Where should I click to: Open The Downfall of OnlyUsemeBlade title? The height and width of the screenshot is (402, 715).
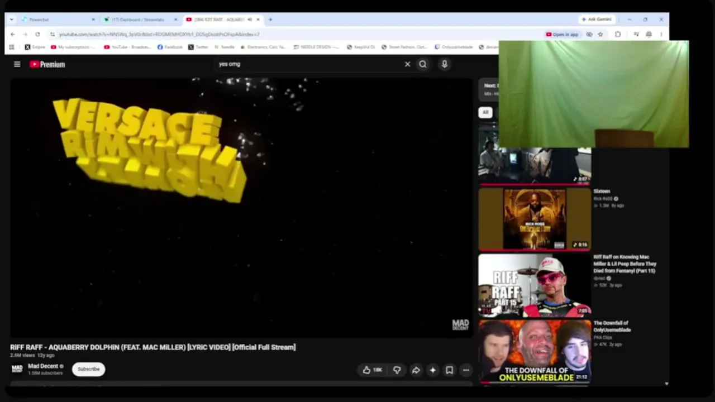point(612,327)
